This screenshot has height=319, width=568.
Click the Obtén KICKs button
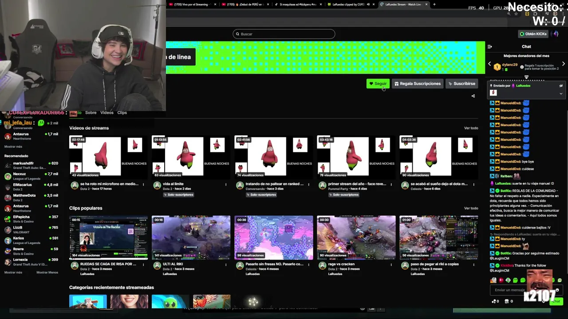point(533,34)
